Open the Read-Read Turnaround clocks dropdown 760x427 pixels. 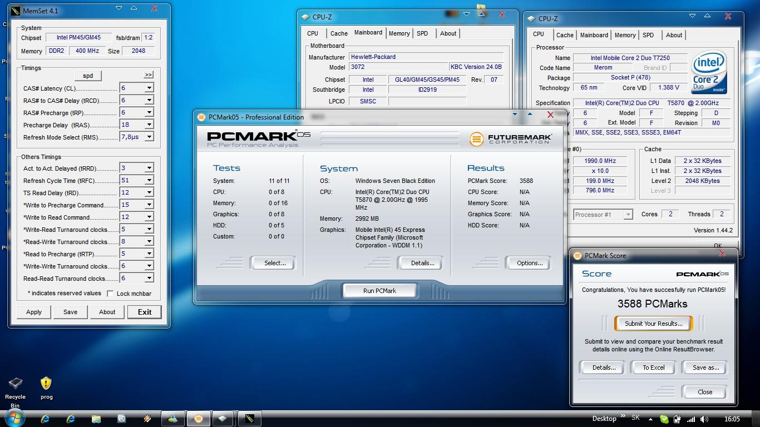(x=149, y=278)
